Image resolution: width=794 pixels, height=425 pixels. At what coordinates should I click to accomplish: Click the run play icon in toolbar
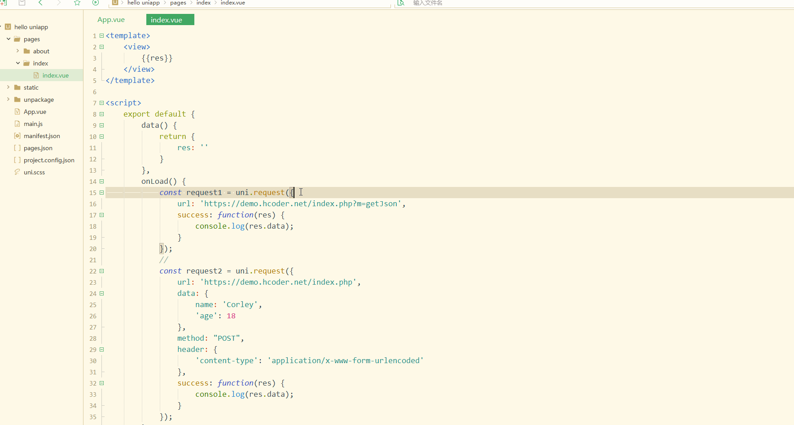[x=96, y=3]
